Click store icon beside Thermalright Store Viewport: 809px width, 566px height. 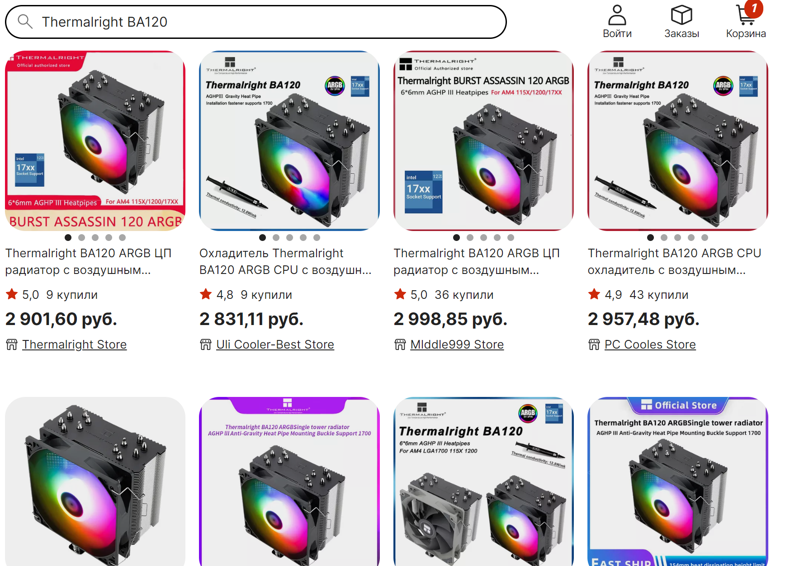coord(12,344)
